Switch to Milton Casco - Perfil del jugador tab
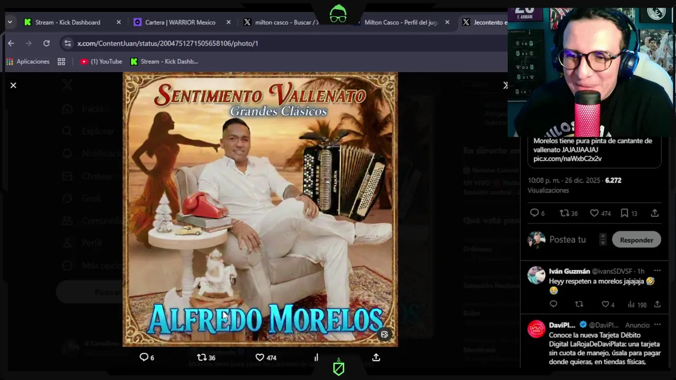This screenshot has width=676, height=380. click(x=401, y=22)
